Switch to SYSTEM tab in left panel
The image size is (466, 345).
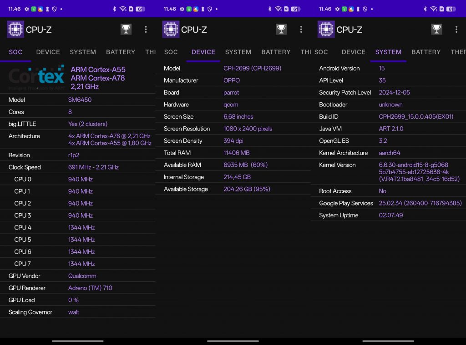83,52
